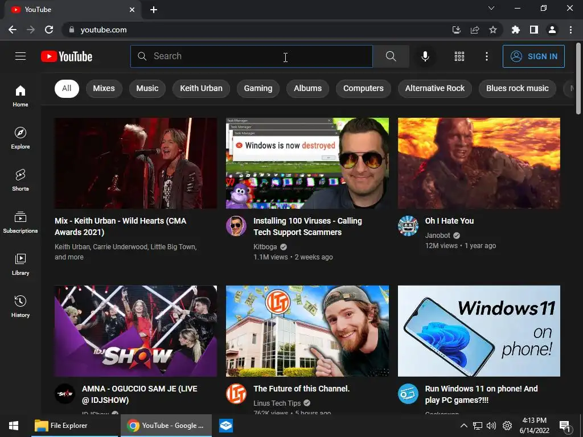The image size is (583, 437).
Task: Open Run Windows 11 on phone title
Action: click(x=482, y=394)
